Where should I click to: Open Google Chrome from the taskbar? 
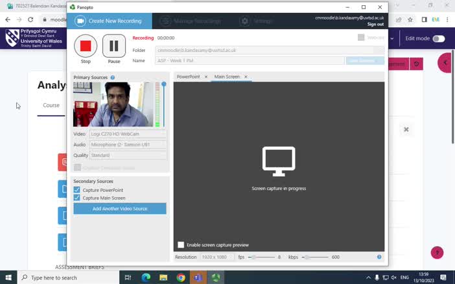click(181, 278)
